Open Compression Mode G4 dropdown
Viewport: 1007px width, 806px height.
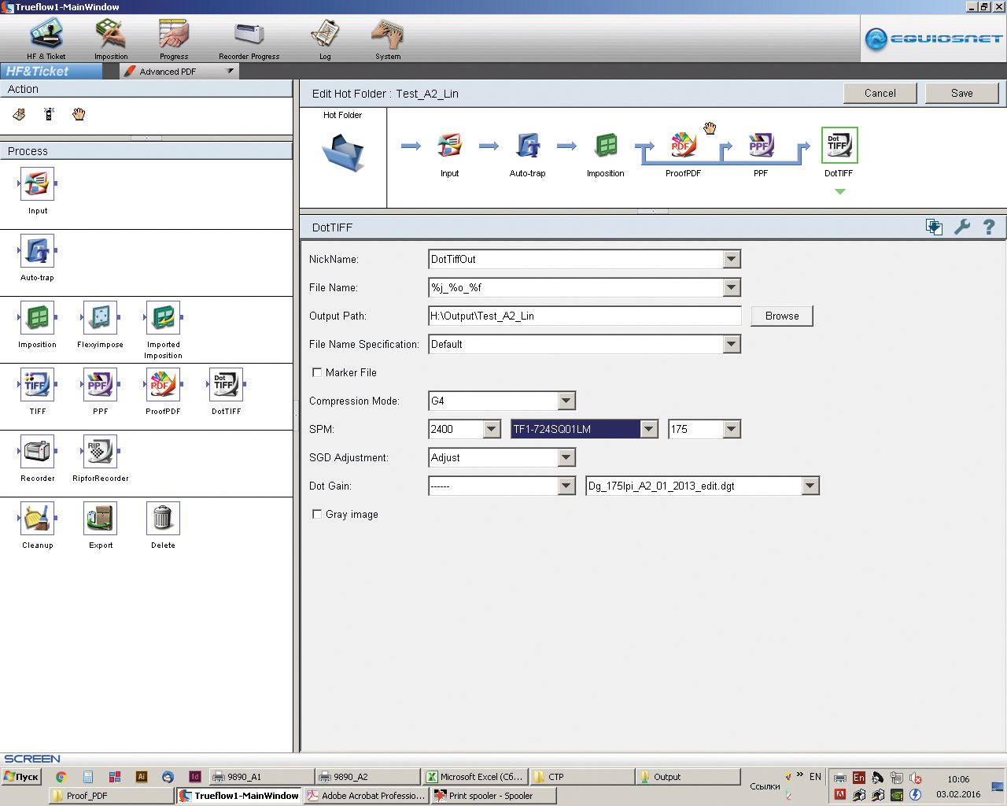(x=566, y=401)
